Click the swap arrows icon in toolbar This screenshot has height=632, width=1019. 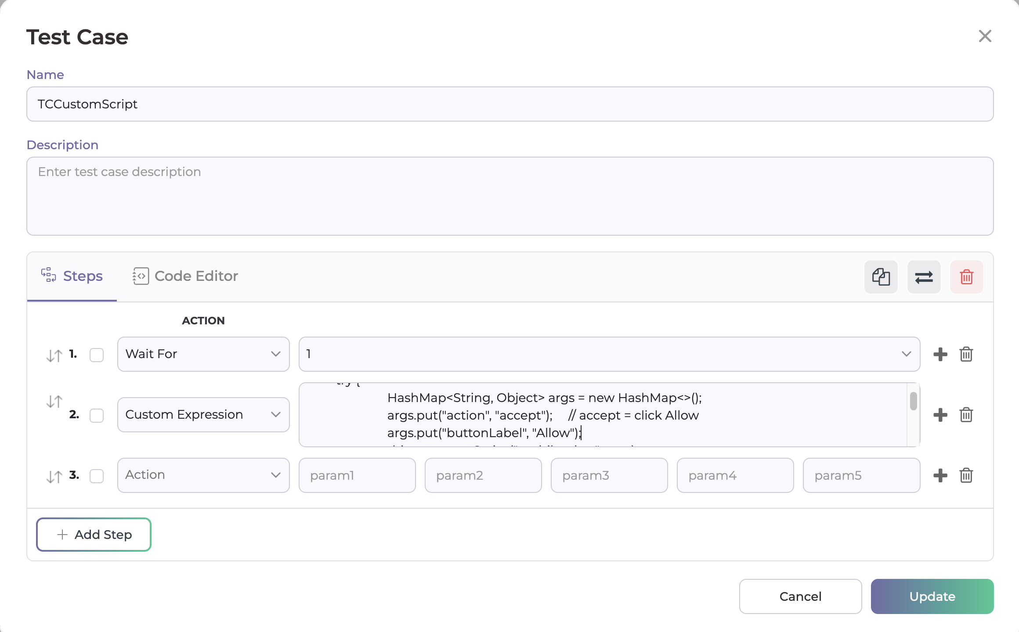pyautogui.click(x=924, y=277)
